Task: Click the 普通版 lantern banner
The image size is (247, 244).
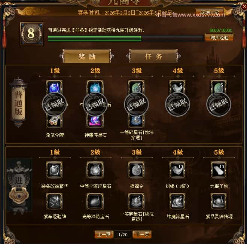Action: coord(18,102)
